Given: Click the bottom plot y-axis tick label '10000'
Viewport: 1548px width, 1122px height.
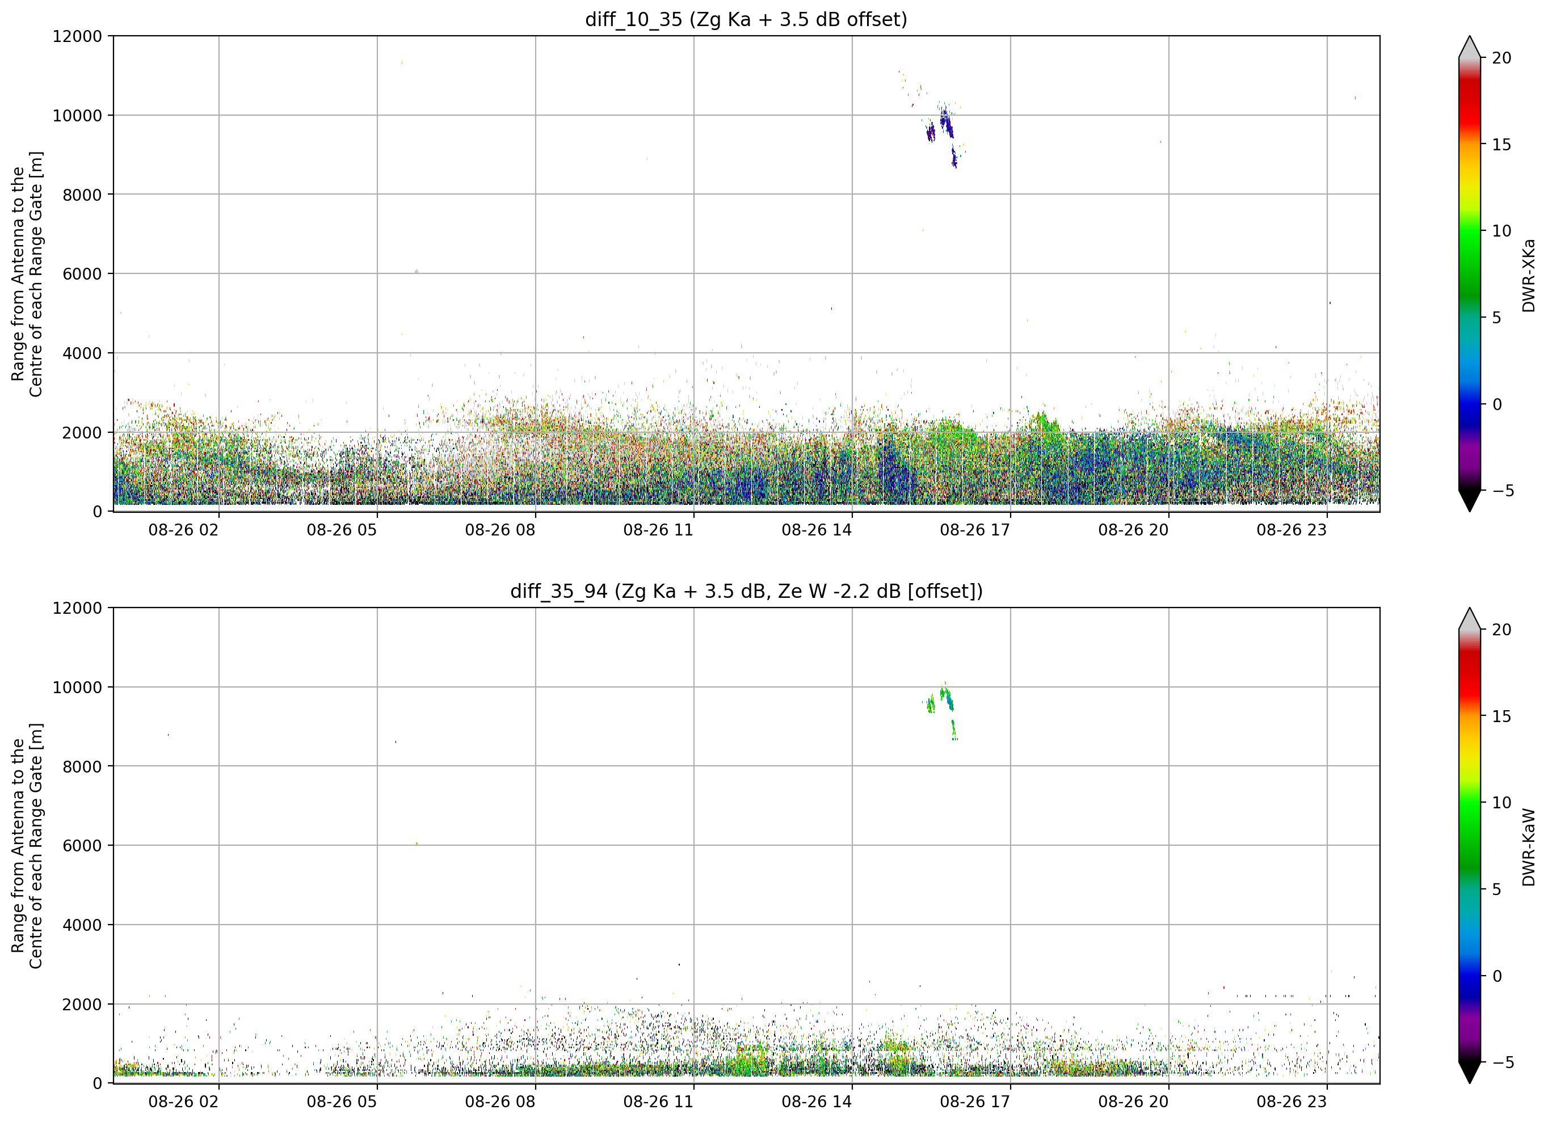Looking at the screenshot, I should point(77,687).
